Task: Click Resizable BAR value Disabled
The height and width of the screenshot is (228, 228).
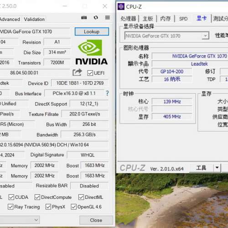Action: [89, 186]
